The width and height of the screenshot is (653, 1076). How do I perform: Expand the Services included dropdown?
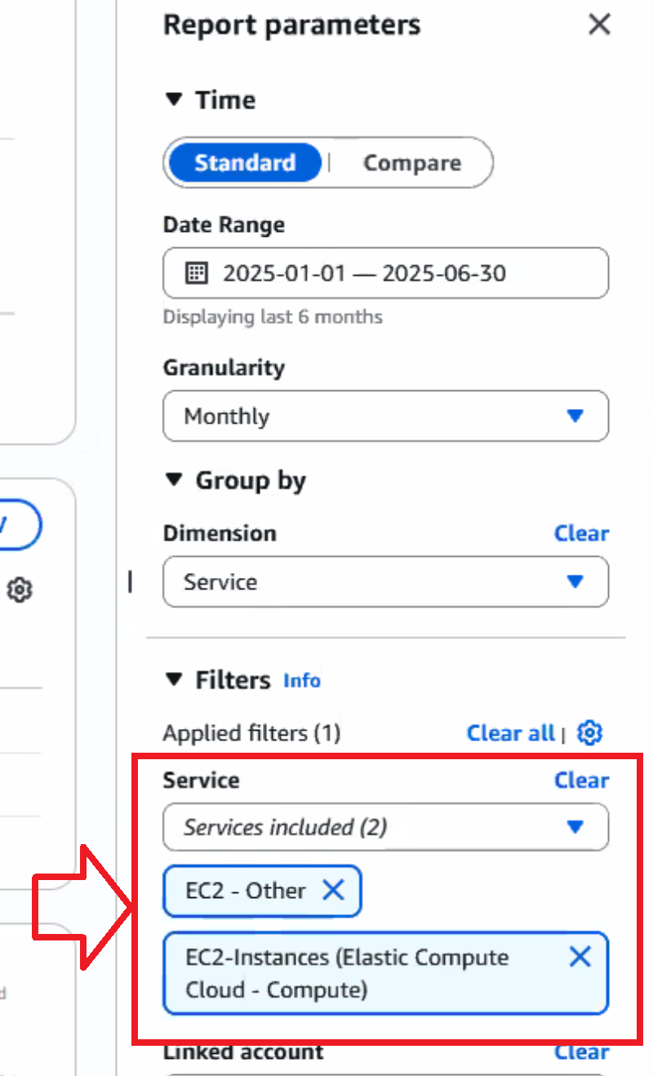(x=386, y=827)
